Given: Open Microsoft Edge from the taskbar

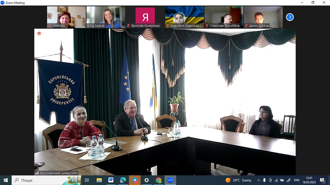Looking at the screenshot, I should pos(123,180).
